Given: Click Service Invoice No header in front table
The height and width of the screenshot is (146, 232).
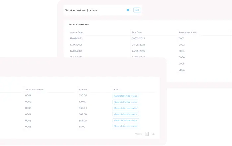Looking at the screenshot, I should [35, 89].
